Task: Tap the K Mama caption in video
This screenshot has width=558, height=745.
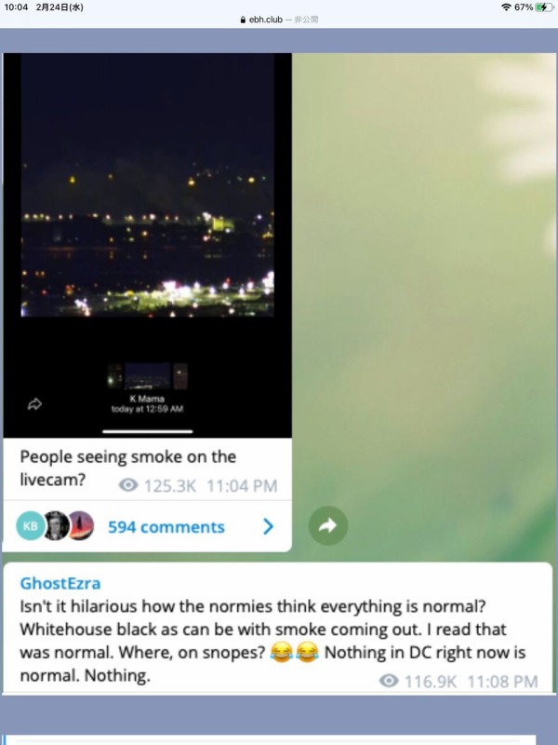Action: (x=147, y=399)
